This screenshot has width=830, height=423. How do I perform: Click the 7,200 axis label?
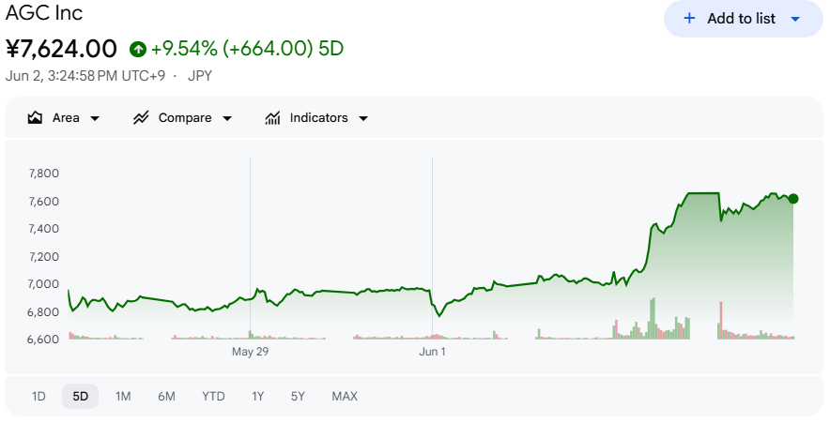click(44, 256)
